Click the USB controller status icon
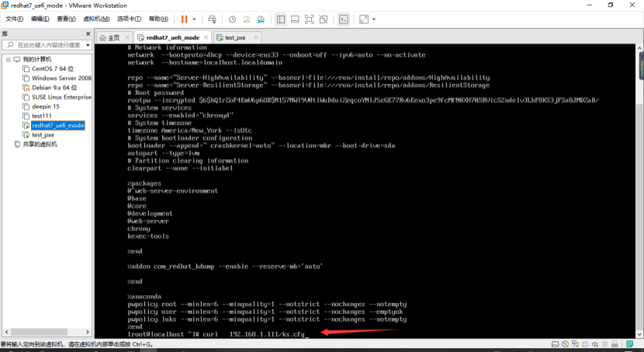 click(x=604, y=344)
